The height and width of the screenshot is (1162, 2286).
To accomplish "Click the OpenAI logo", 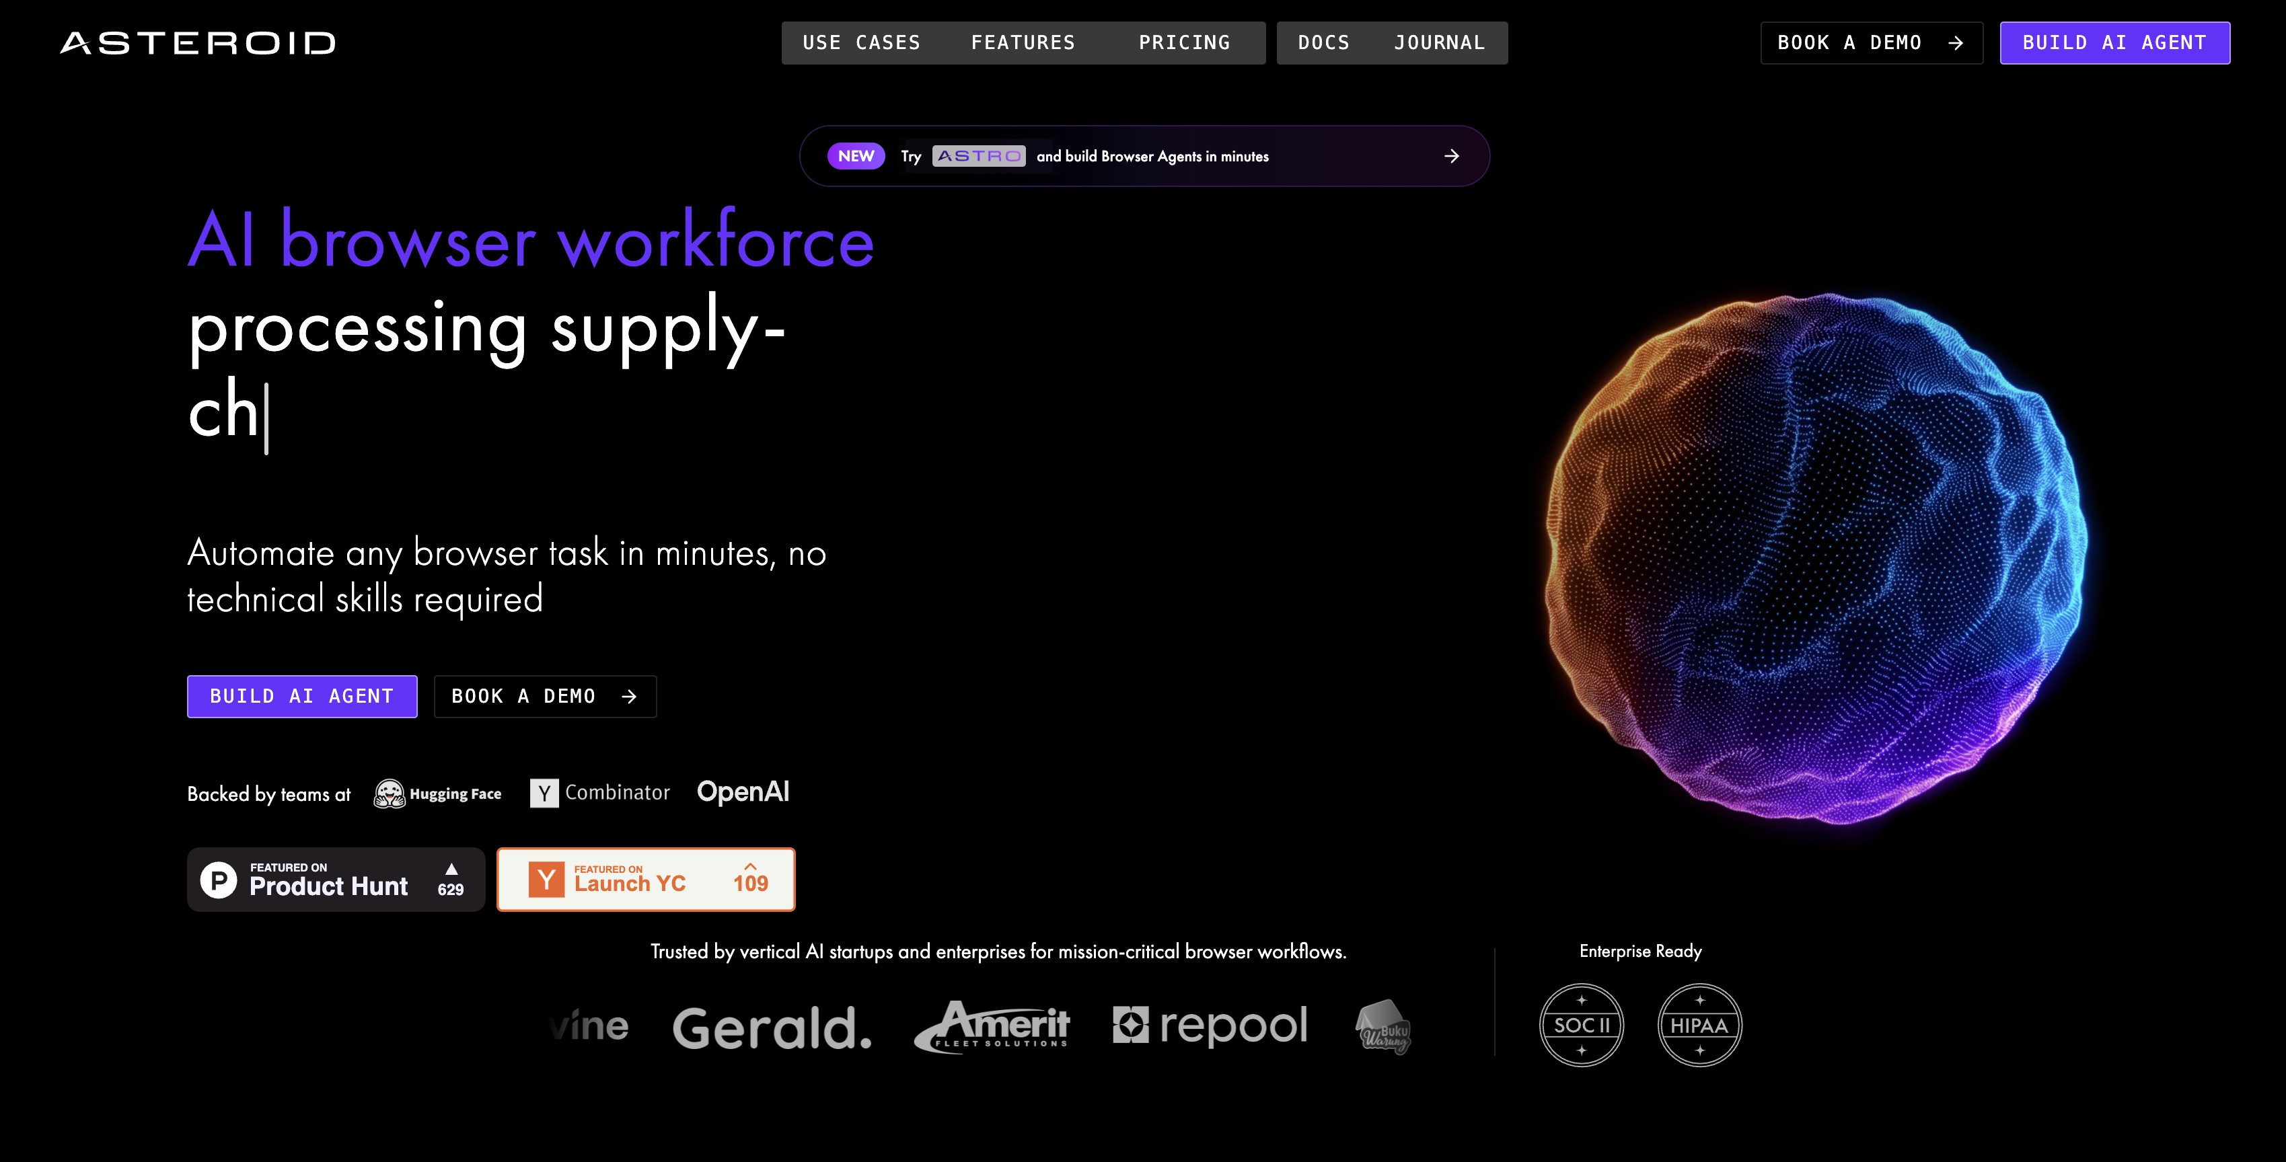I will click(x=743, y=791).
